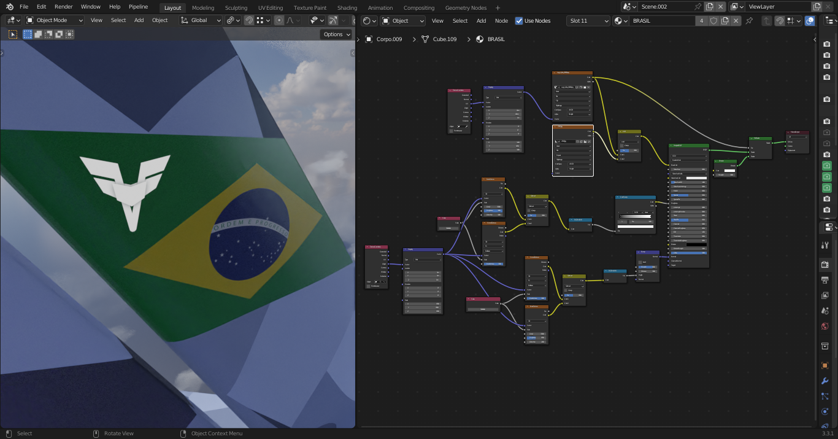Select the tweak select tool icon
The image size is (838, 439).
(13, 34)
